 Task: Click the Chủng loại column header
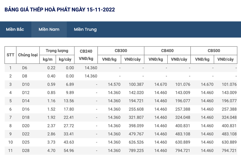coord(28,55)
